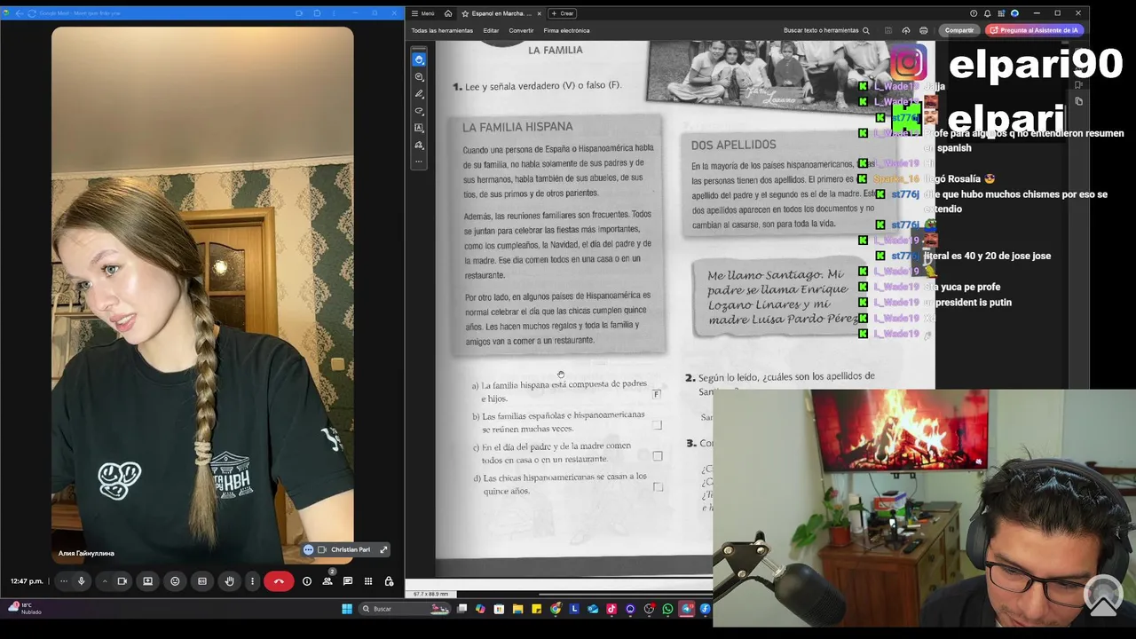
Task: Hang up the Google Meet call
Action: [279, 581]
